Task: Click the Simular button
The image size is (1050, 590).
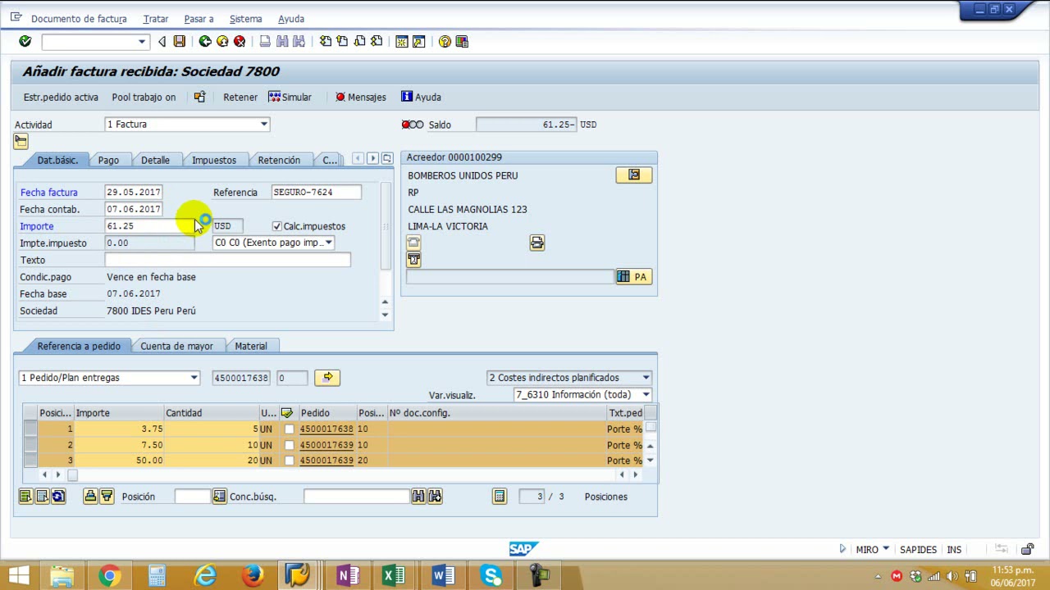Action: click(290, 97)
